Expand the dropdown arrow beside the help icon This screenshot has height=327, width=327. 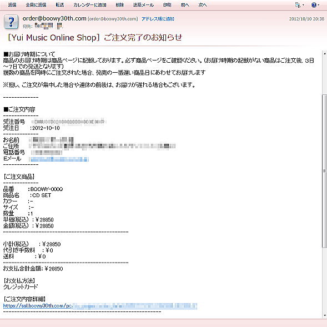pyautogui.click(x=319, y=5)
